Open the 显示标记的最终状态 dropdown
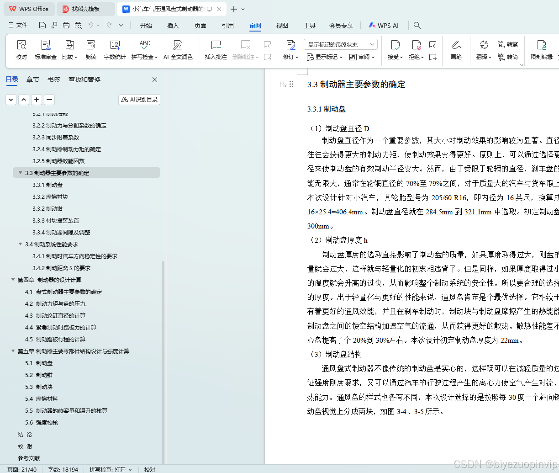 [x=340, y=44]
